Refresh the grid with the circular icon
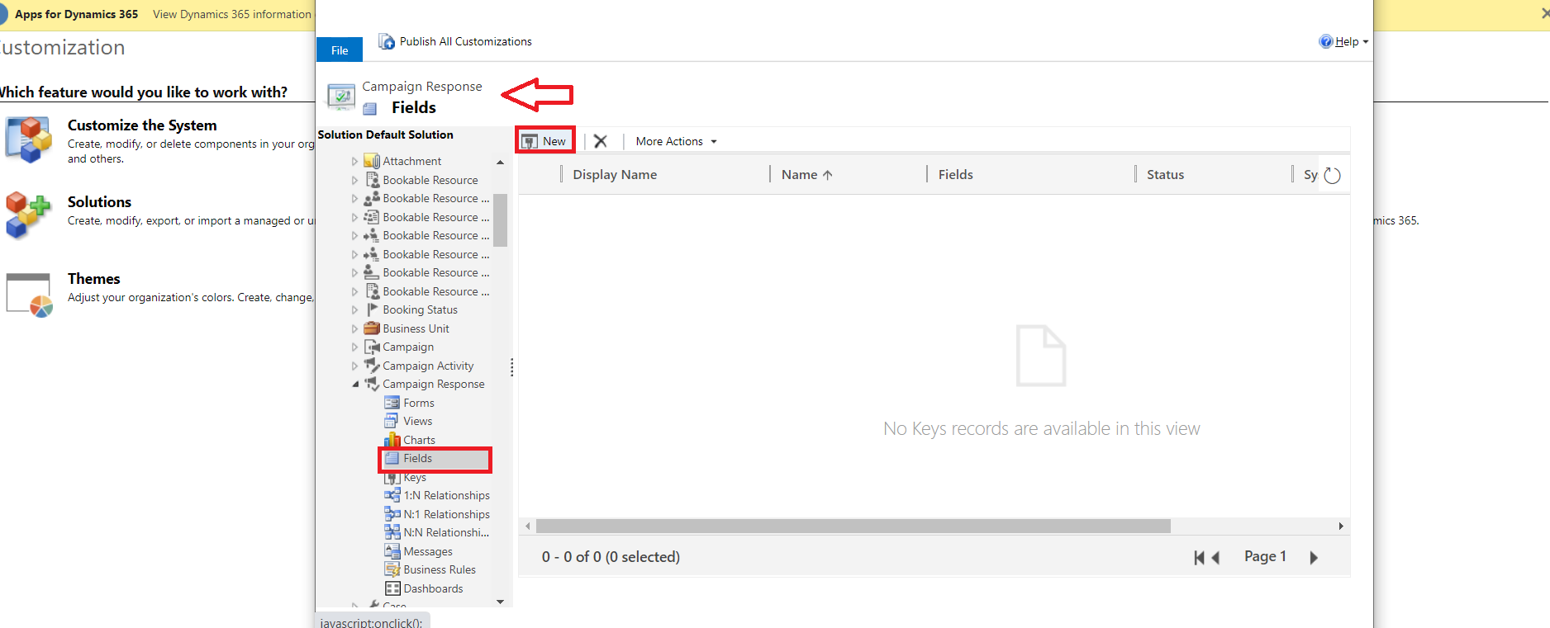The image size is (1550, 628). pyautogui.click(x=1332, y=175)
